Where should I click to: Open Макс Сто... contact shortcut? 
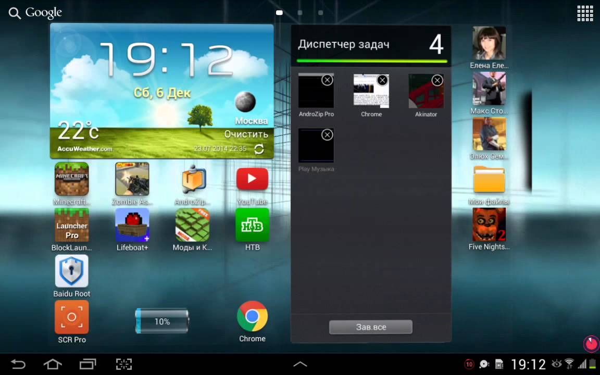[489, 89]
